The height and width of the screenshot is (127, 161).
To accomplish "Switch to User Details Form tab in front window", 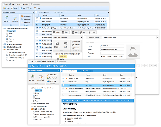I will 85,71.
